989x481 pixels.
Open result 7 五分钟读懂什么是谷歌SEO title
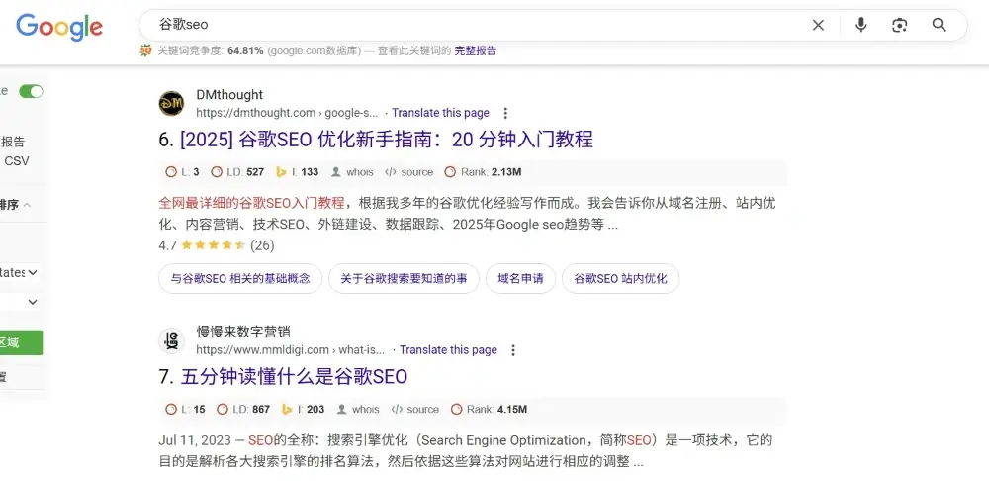[294, 377]
